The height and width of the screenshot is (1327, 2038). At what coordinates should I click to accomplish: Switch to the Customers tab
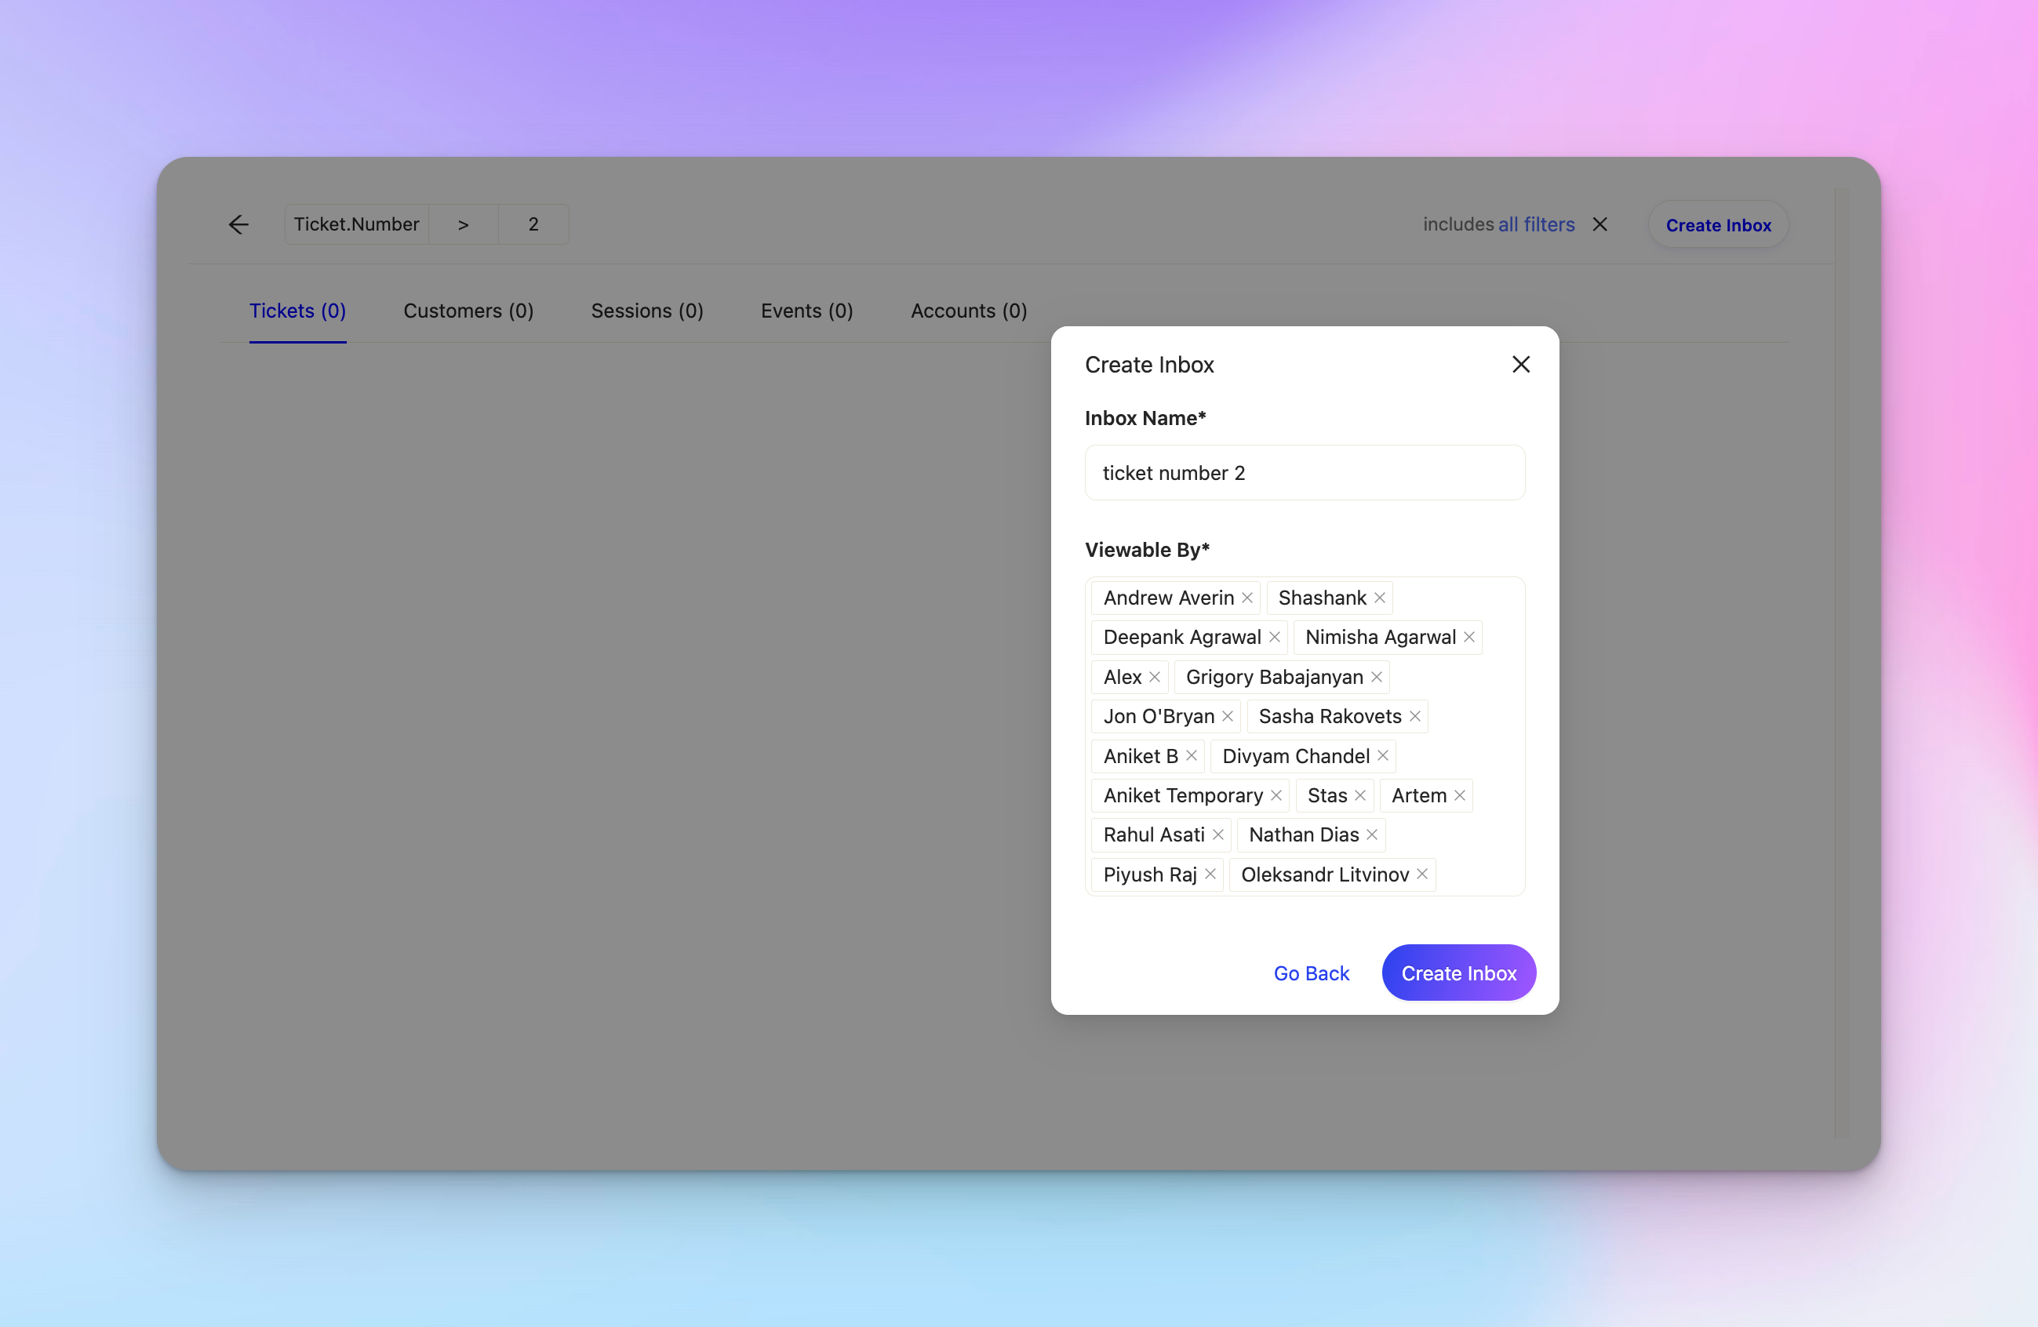point(468,311)
